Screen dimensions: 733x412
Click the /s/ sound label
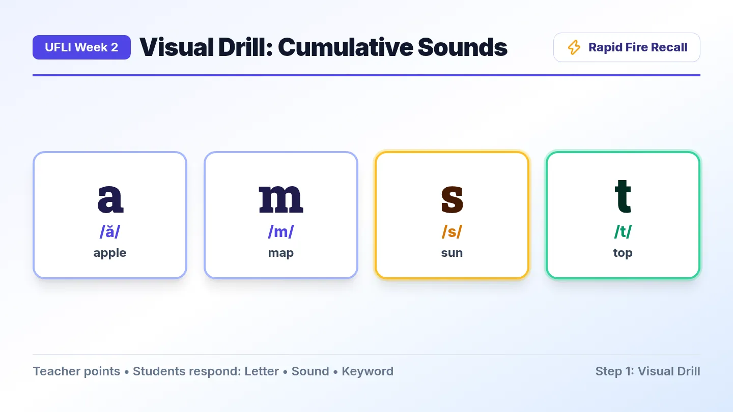click(x=452, y=231)
